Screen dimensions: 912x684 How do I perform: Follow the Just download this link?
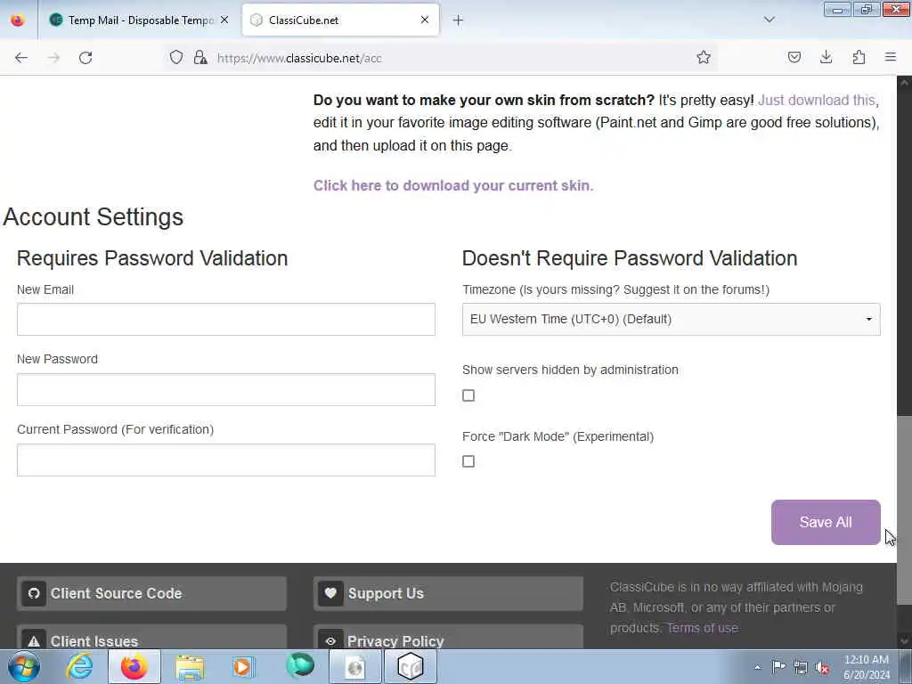(816, 100)
